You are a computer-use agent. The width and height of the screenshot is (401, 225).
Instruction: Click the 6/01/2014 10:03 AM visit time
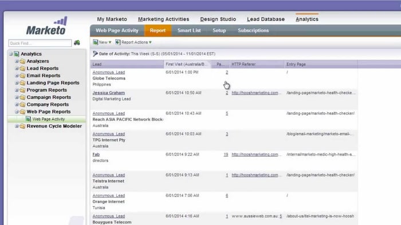click(183, 134)
